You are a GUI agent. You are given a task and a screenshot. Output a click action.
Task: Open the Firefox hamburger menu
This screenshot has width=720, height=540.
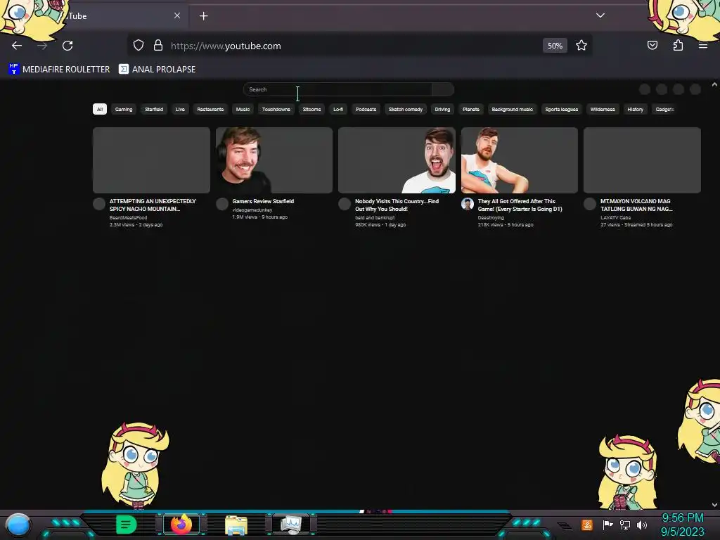point(702,46)
